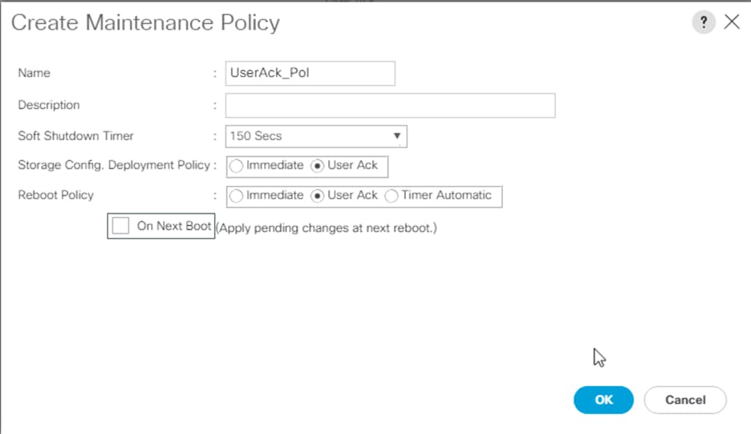
Task: Click the Reboot Policy label
Action: [55, 195]
